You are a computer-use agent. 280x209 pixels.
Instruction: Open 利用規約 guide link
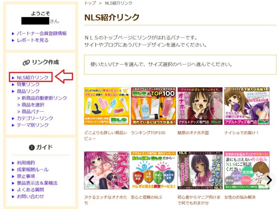click(26, 163)
